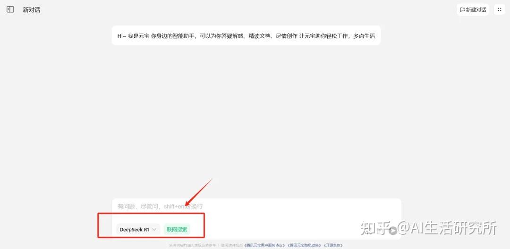Toggle the 联网搜索 option

(177, 230)
